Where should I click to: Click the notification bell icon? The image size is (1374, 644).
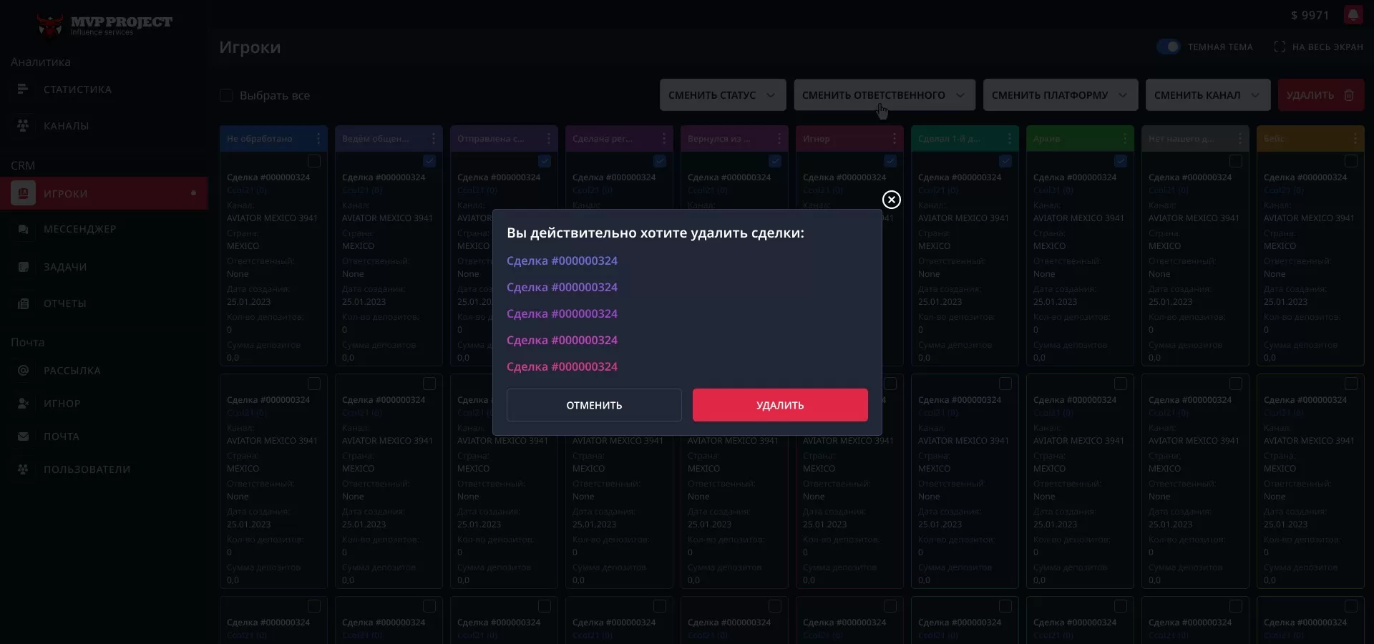[x=1353, y=15]
